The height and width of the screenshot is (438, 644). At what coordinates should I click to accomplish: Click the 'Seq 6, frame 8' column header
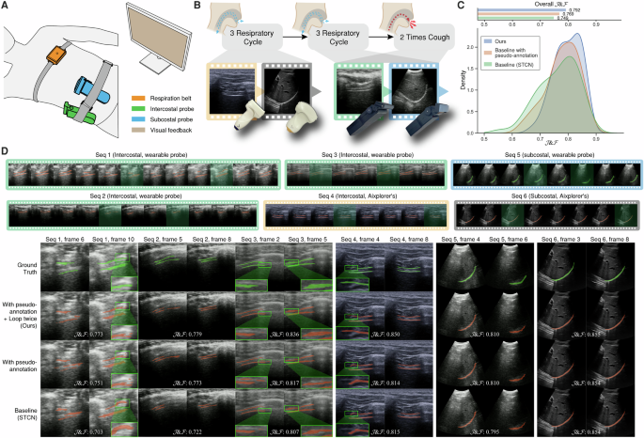pos(609,239)
